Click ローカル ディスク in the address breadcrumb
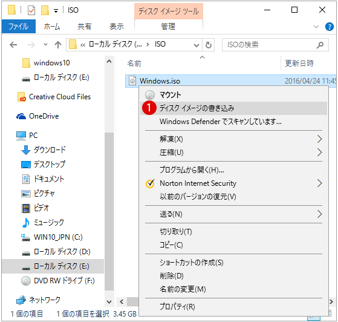 click(x=115, y=44)
